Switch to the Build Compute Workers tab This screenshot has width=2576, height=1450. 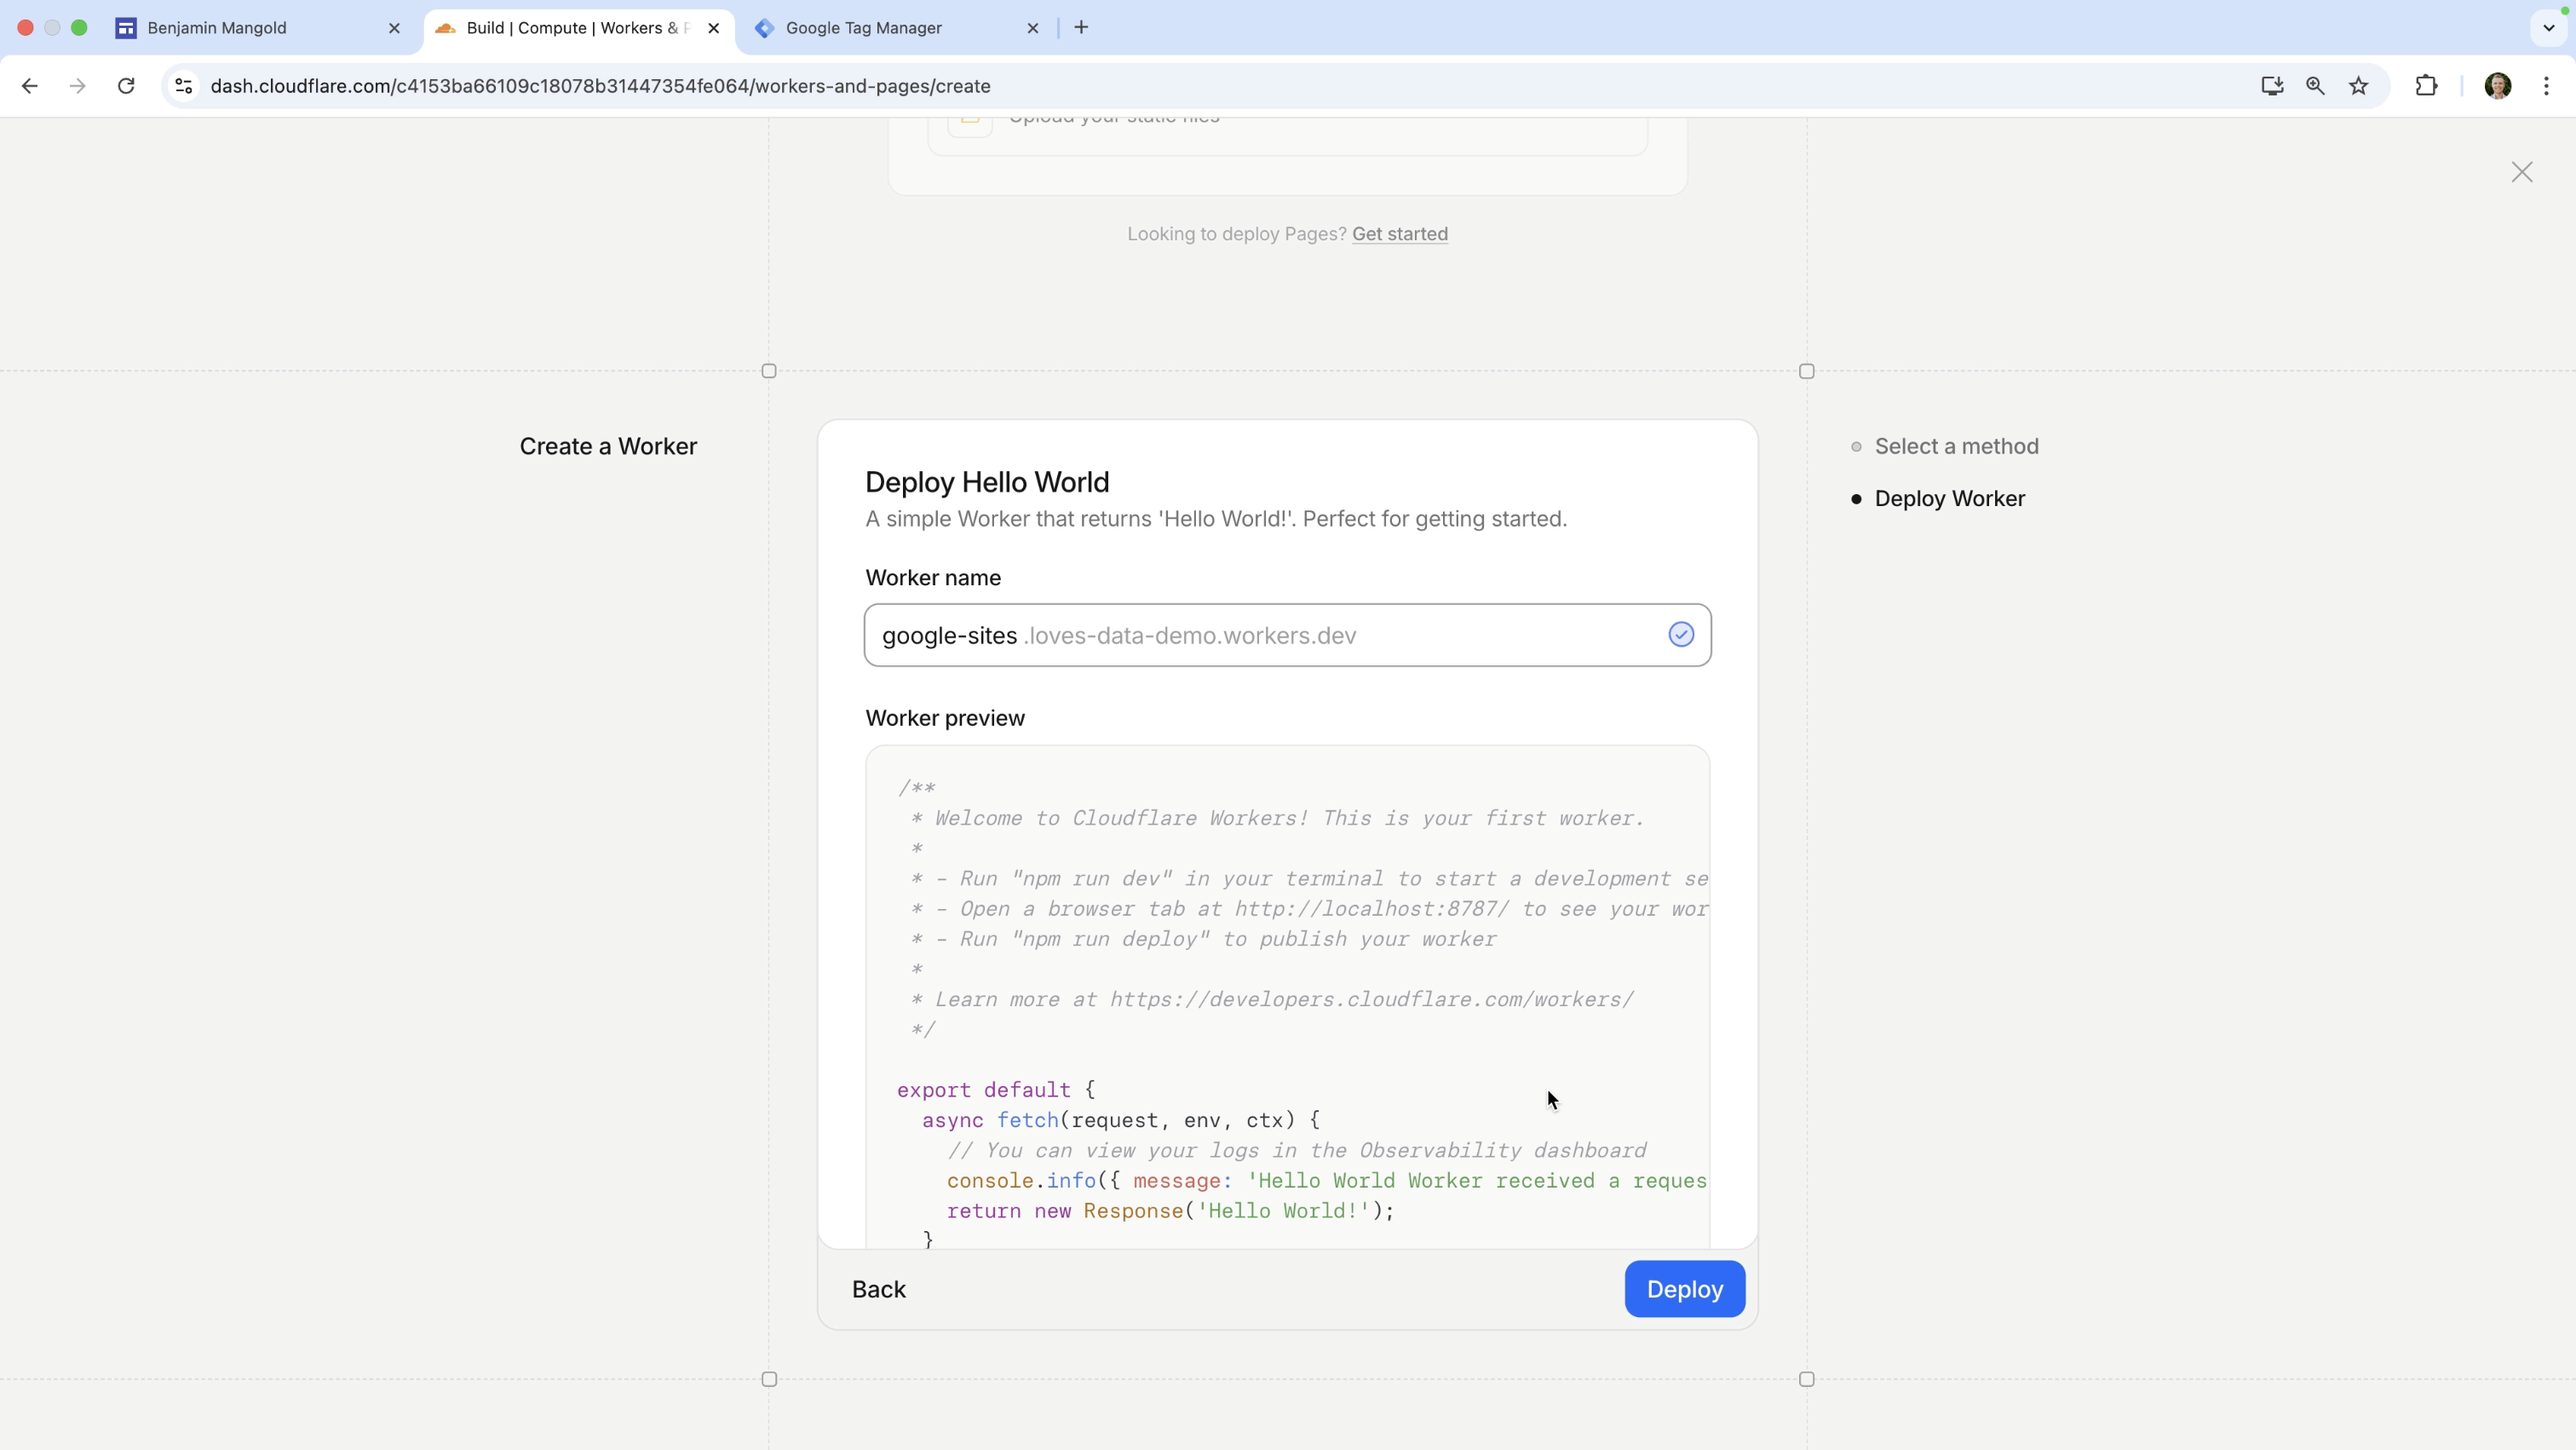(x=578, y=28)
